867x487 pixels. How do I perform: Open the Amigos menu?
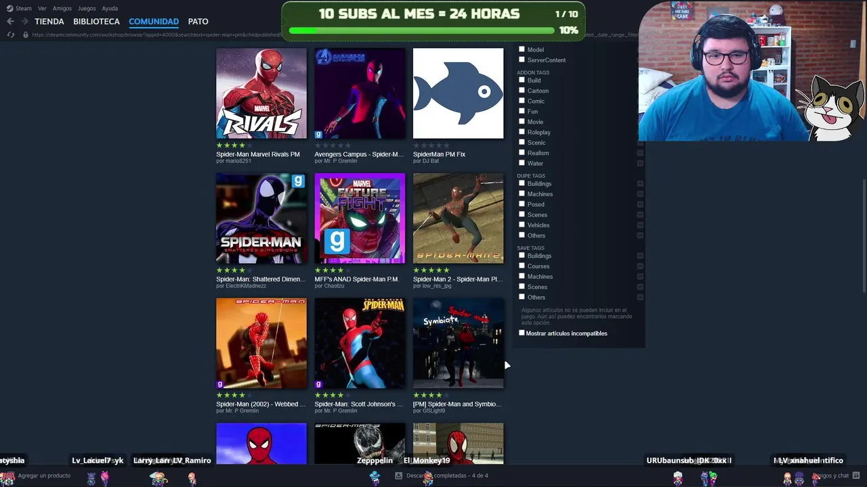62,9
